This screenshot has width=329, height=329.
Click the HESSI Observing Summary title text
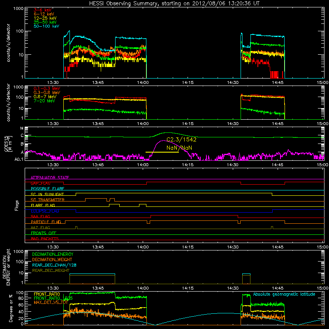[x=174, y=4]
